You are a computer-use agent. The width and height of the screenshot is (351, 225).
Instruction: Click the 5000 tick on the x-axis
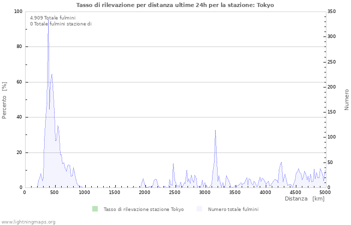coord(325,192)
